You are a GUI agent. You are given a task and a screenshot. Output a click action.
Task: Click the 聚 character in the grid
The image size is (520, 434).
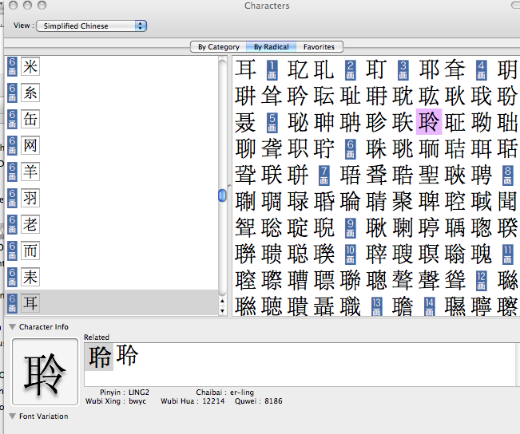click(x=403, y=200)
